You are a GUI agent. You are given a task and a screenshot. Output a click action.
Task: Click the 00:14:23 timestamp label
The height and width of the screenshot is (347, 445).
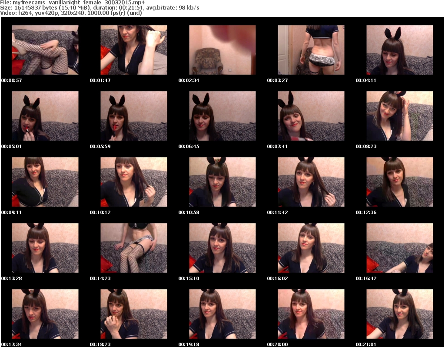point(100,278)
